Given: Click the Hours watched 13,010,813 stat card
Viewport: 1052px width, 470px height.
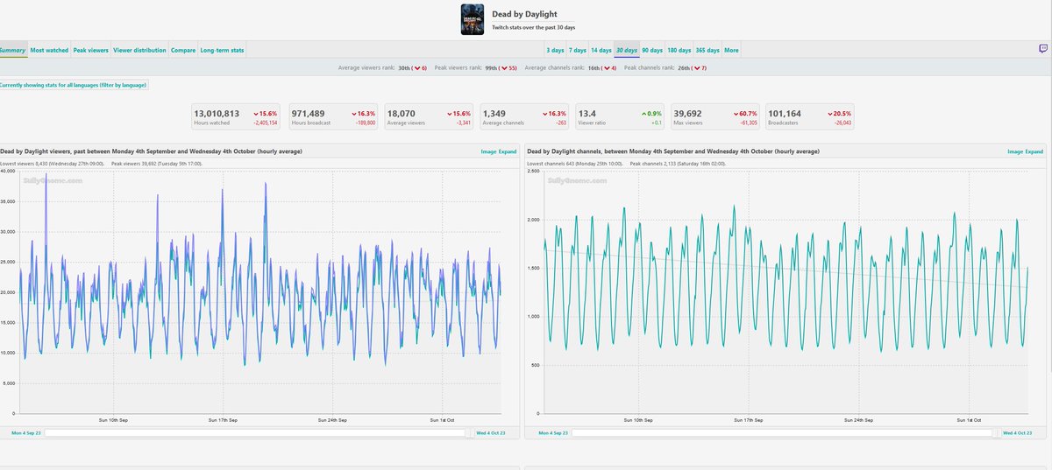Looking at the screenshot, I should (237, 117).
